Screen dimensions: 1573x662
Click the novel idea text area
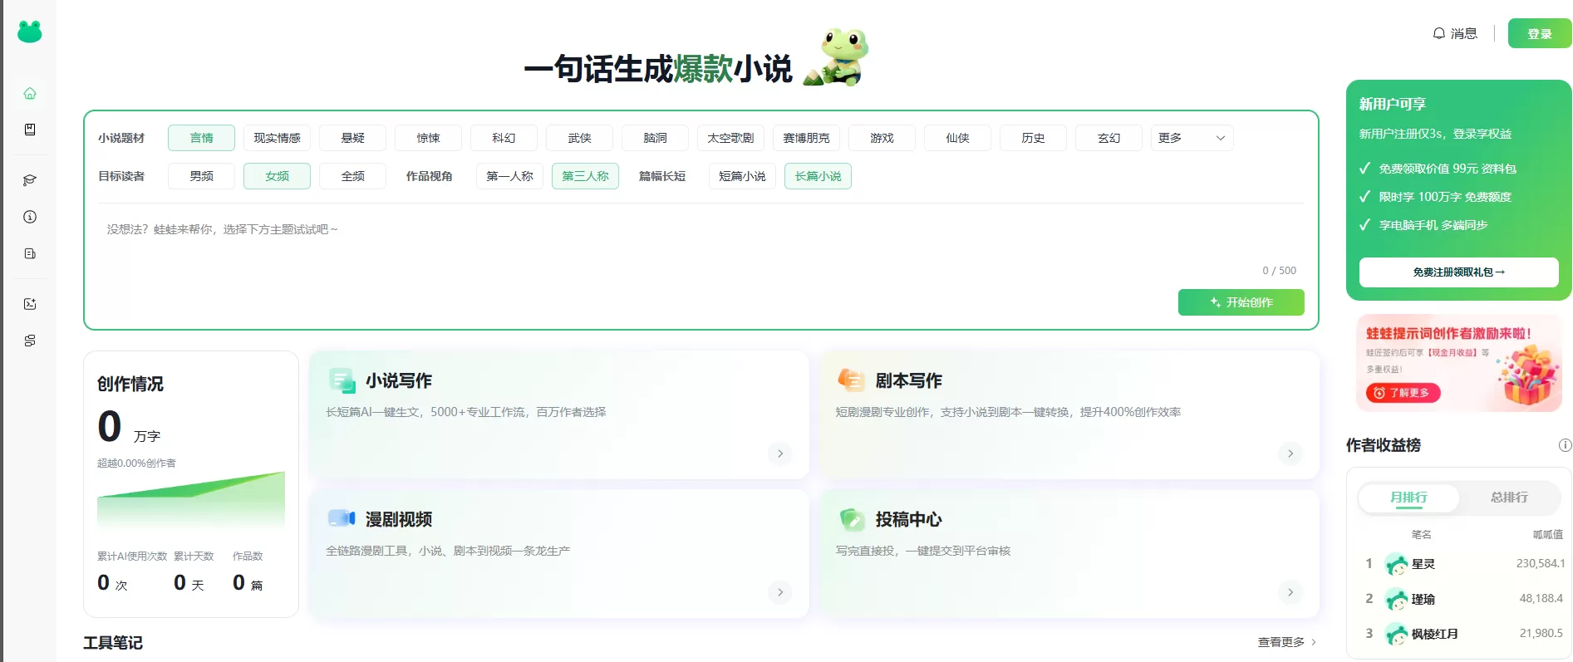click(700, 241)
